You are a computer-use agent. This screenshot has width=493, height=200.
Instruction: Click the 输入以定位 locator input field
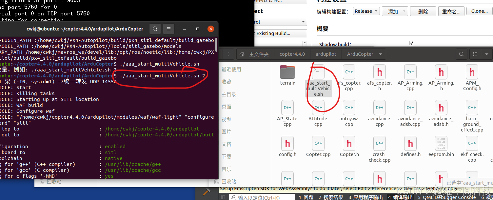262,197
